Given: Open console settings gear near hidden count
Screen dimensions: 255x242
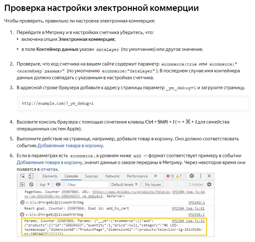Looking at the screenshot, I should point(209,185).
